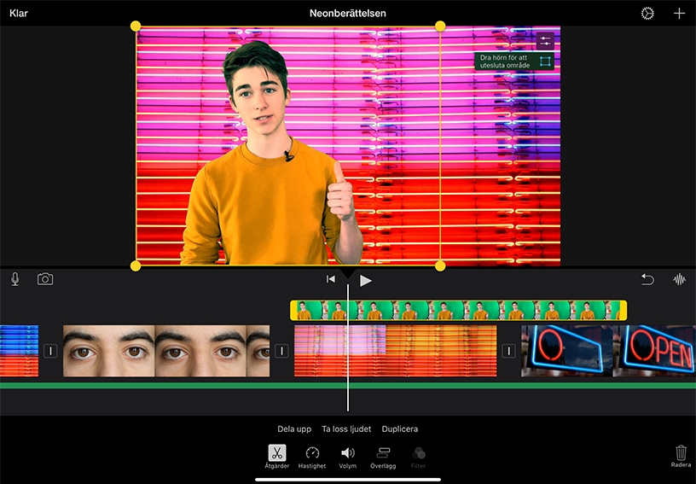Select the green screen overlay clip

459,311
